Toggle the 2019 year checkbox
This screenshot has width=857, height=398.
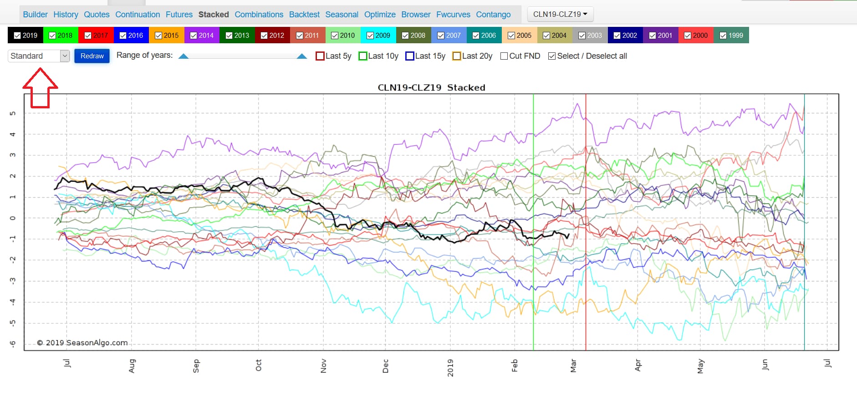[17, 36]
